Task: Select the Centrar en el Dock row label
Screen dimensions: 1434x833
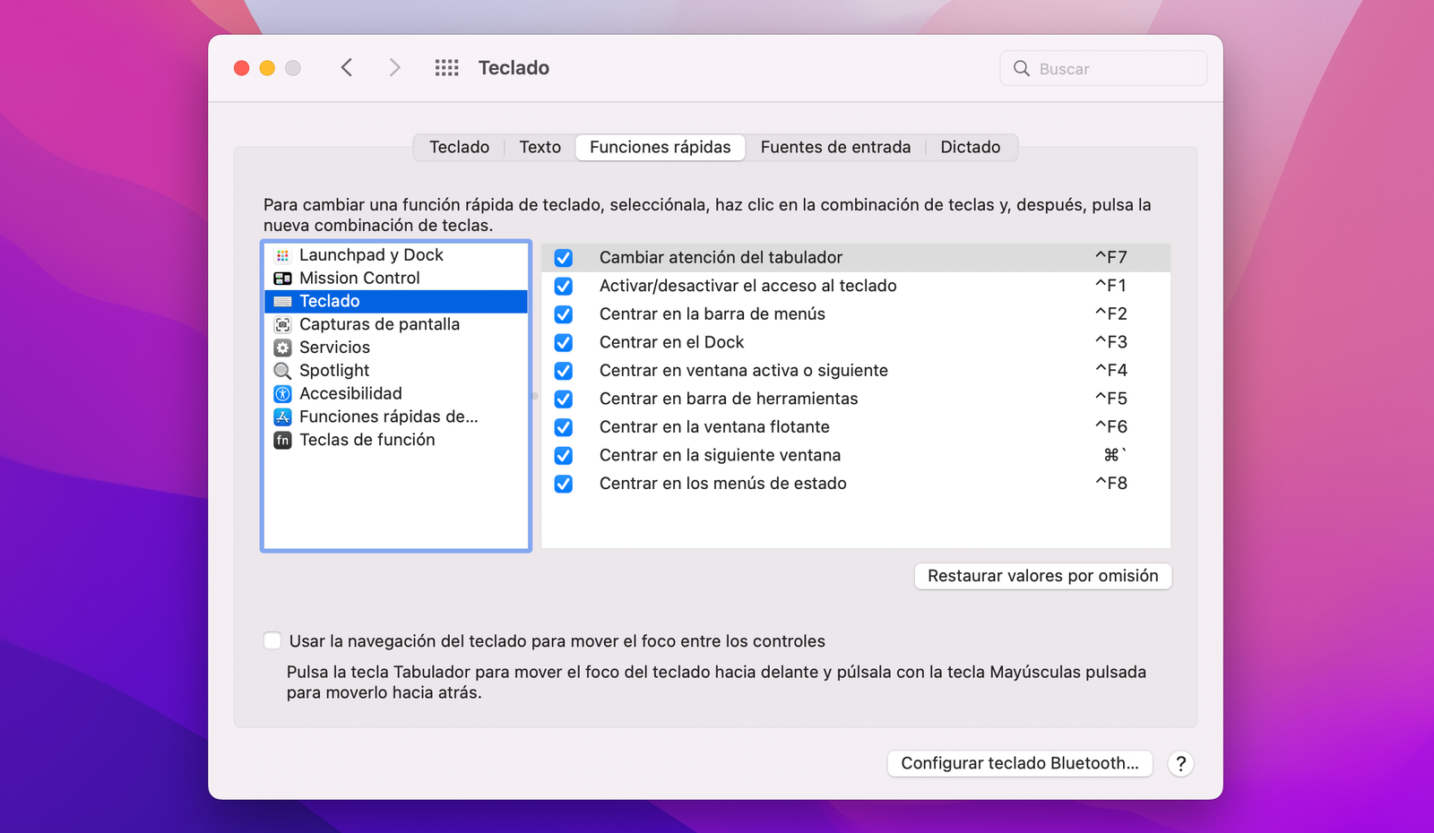Action: [671, 342]
